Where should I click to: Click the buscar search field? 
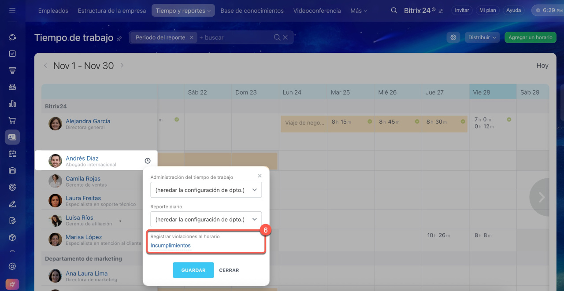point(234,38)
